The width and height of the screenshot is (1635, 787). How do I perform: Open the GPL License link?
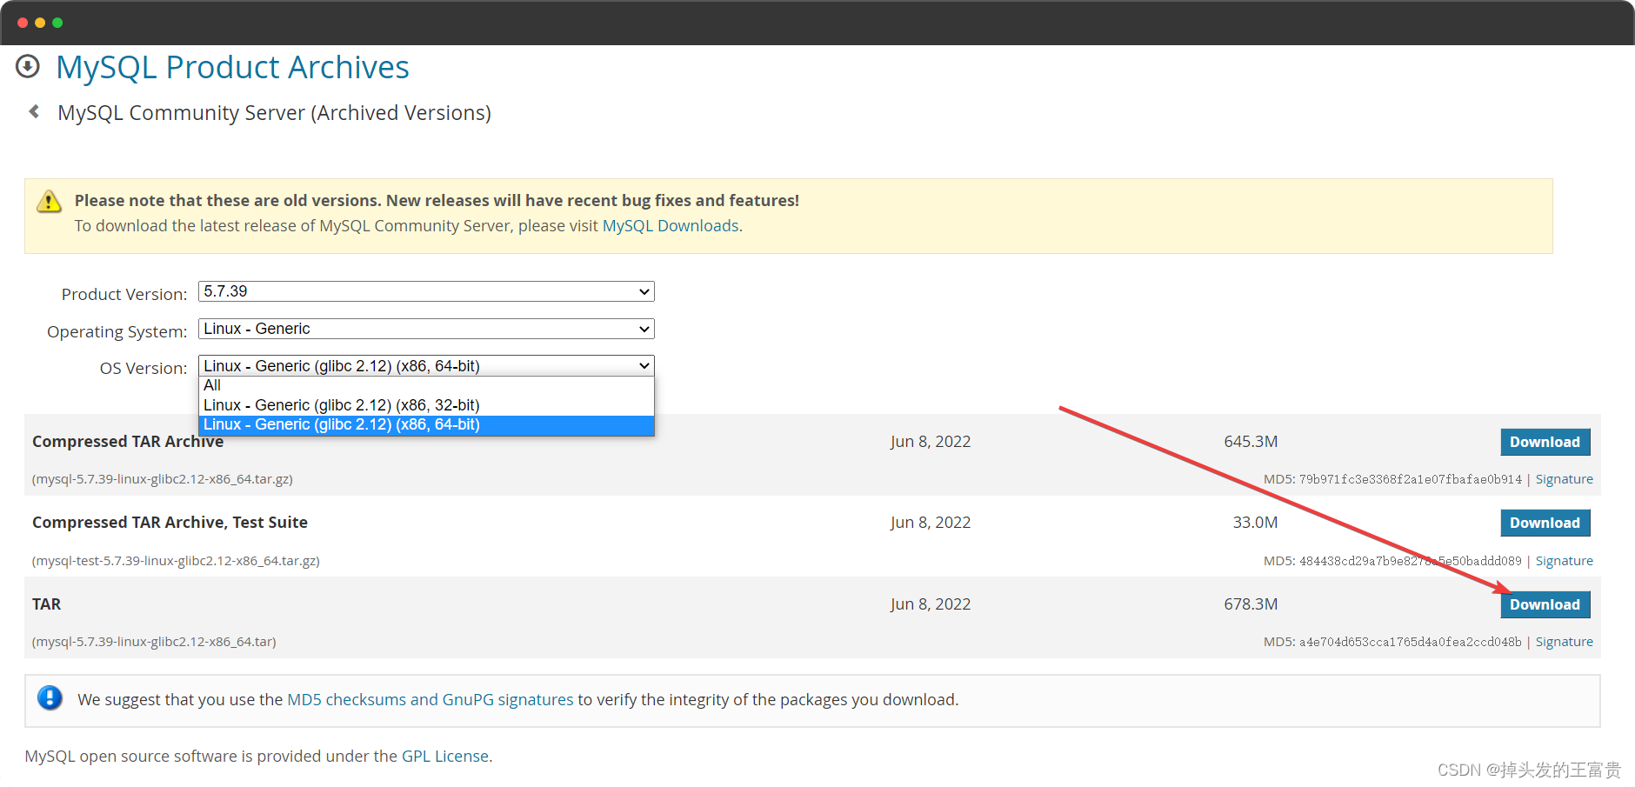pos(445,757)
